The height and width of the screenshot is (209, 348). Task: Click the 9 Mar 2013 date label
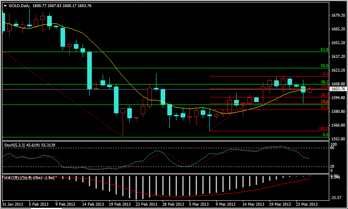[x=225, y=204]
